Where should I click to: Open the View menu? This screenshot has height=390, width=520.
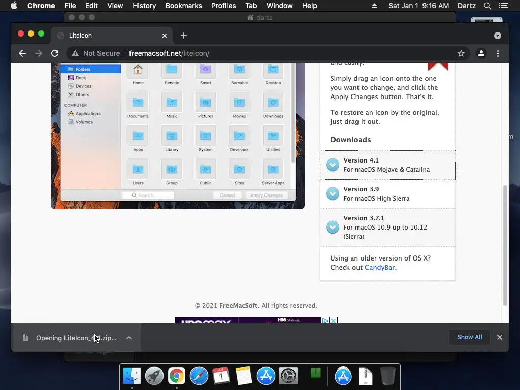pyautogui.click(x=115, y=6)
